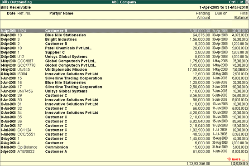Select 'Customer B' name with ref 2
249x166 pixels.
tap(56, 44)
